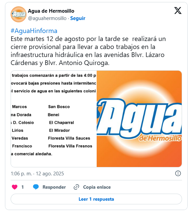Open the tweet info circle icon
Image resolution: width=192 pixels, height=211 pixels.
178,173
